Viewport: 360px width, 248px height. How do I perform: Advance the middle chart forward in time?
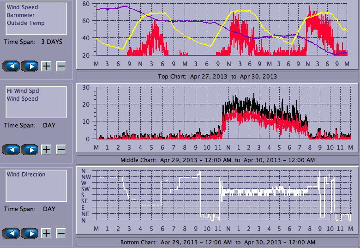tap(30, 150)
